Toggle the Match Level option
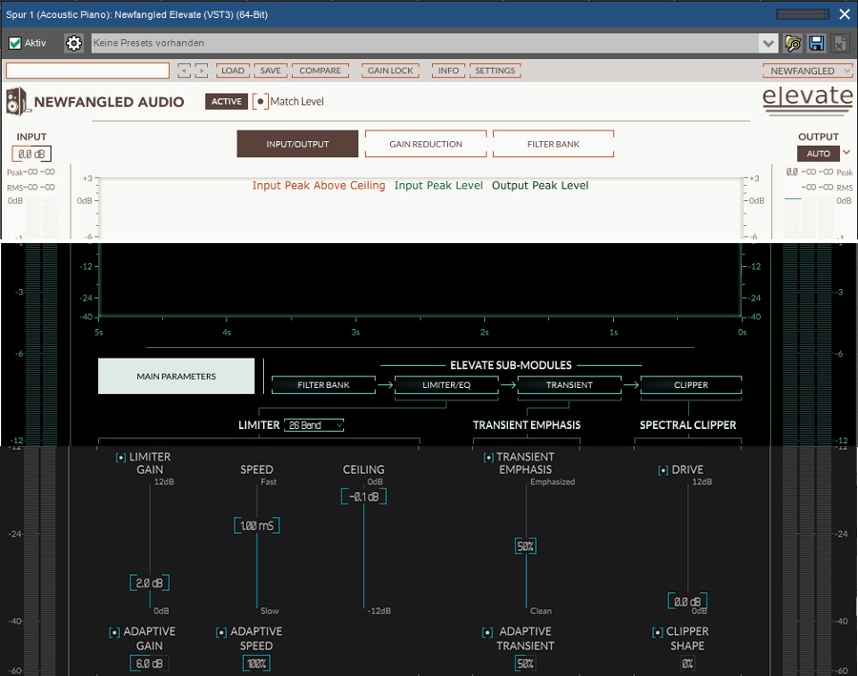Image resolution: width=858 pixels, height=676 pixels. point(260,101)
